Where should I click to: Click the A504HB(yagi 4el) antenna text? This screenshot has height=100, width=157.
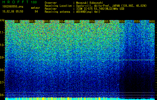pos(88,12)
